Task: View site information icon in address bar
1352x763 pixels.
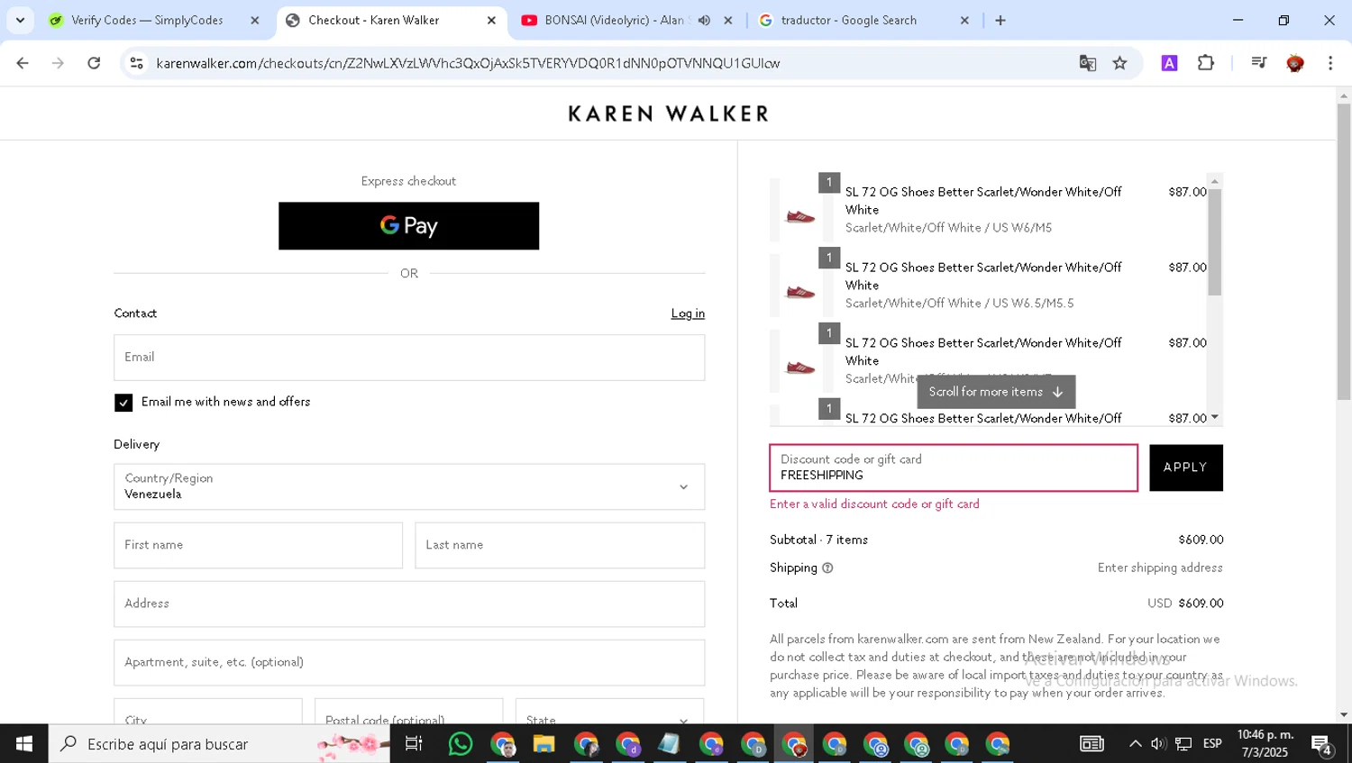Action: pyautogui.click(x=137, y=63)
